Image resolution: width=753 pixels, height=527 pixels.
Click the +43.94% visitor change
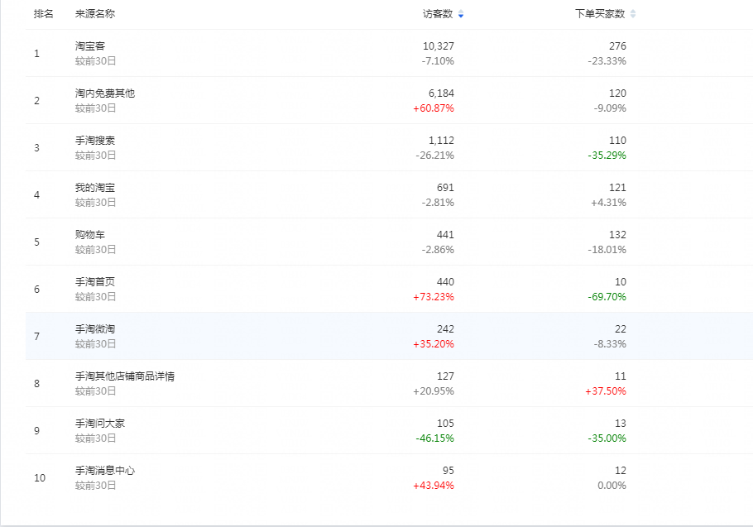[x=434, y=486]
